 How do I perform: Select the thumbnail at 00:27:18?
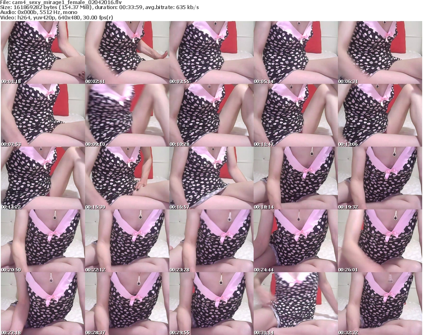[43, 304]
